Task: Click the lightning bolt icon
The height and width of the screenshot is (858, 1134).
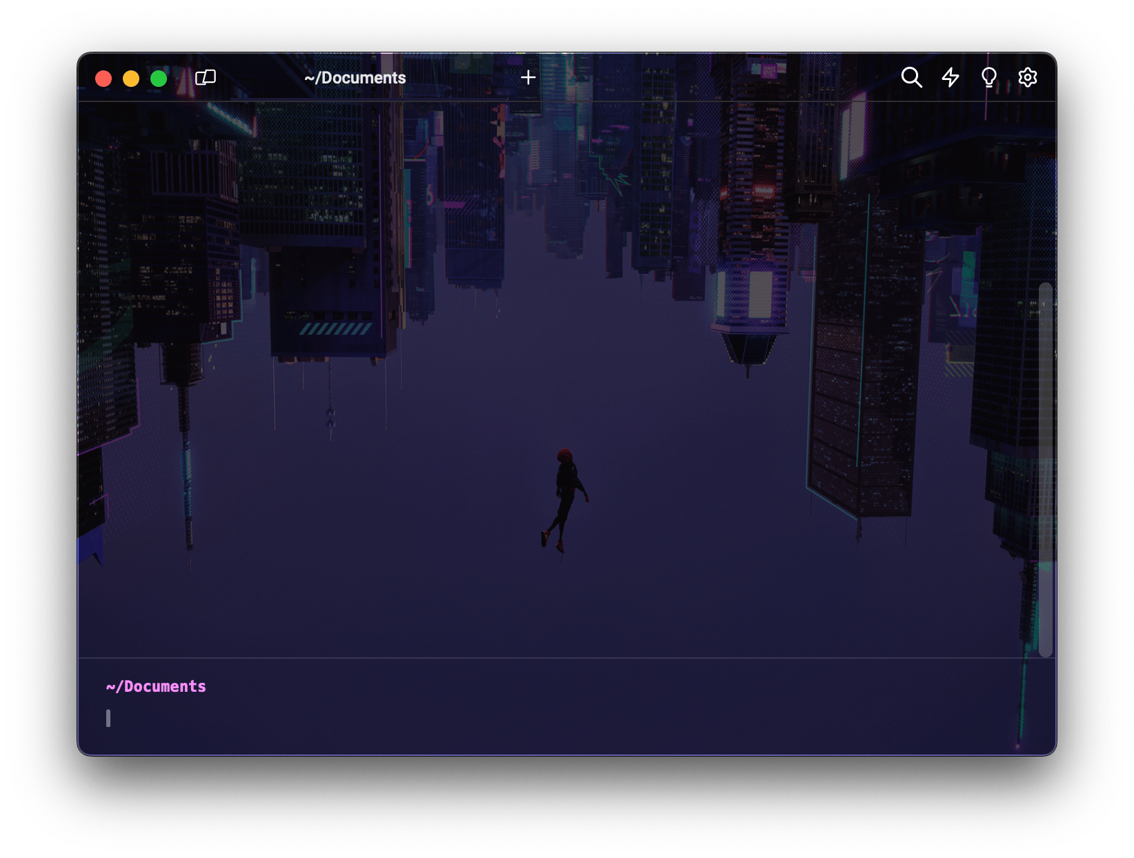Action: tap(951, 77)
